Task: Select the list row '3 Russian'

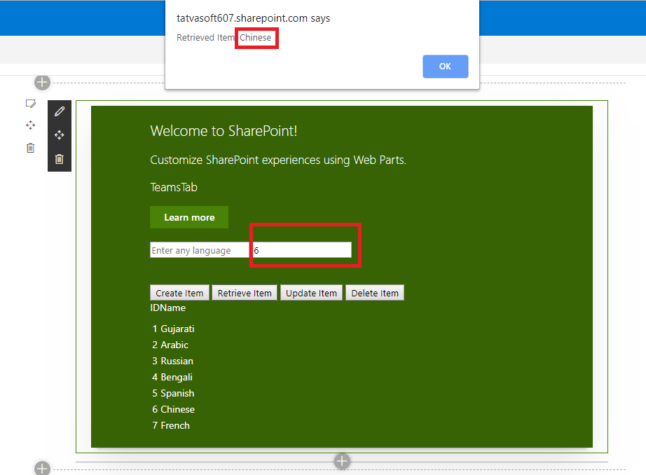Action: [172, 361]
